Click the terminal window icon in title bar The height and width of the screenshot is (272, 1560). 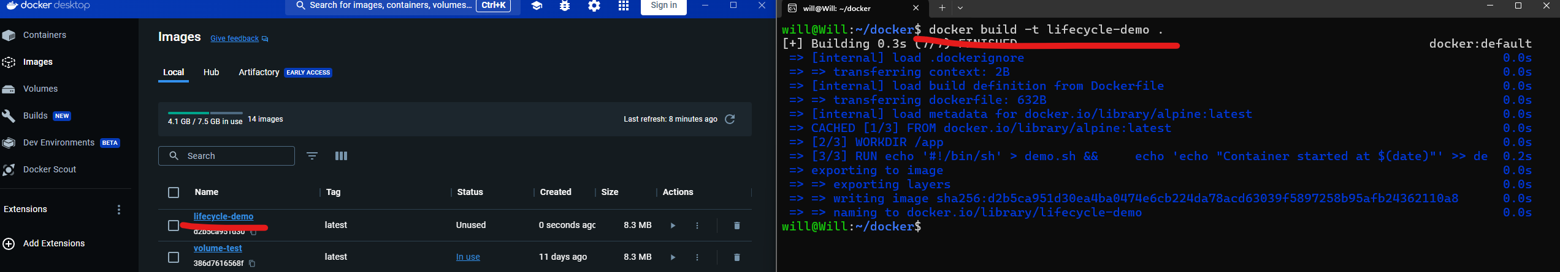tap(792, 8)
